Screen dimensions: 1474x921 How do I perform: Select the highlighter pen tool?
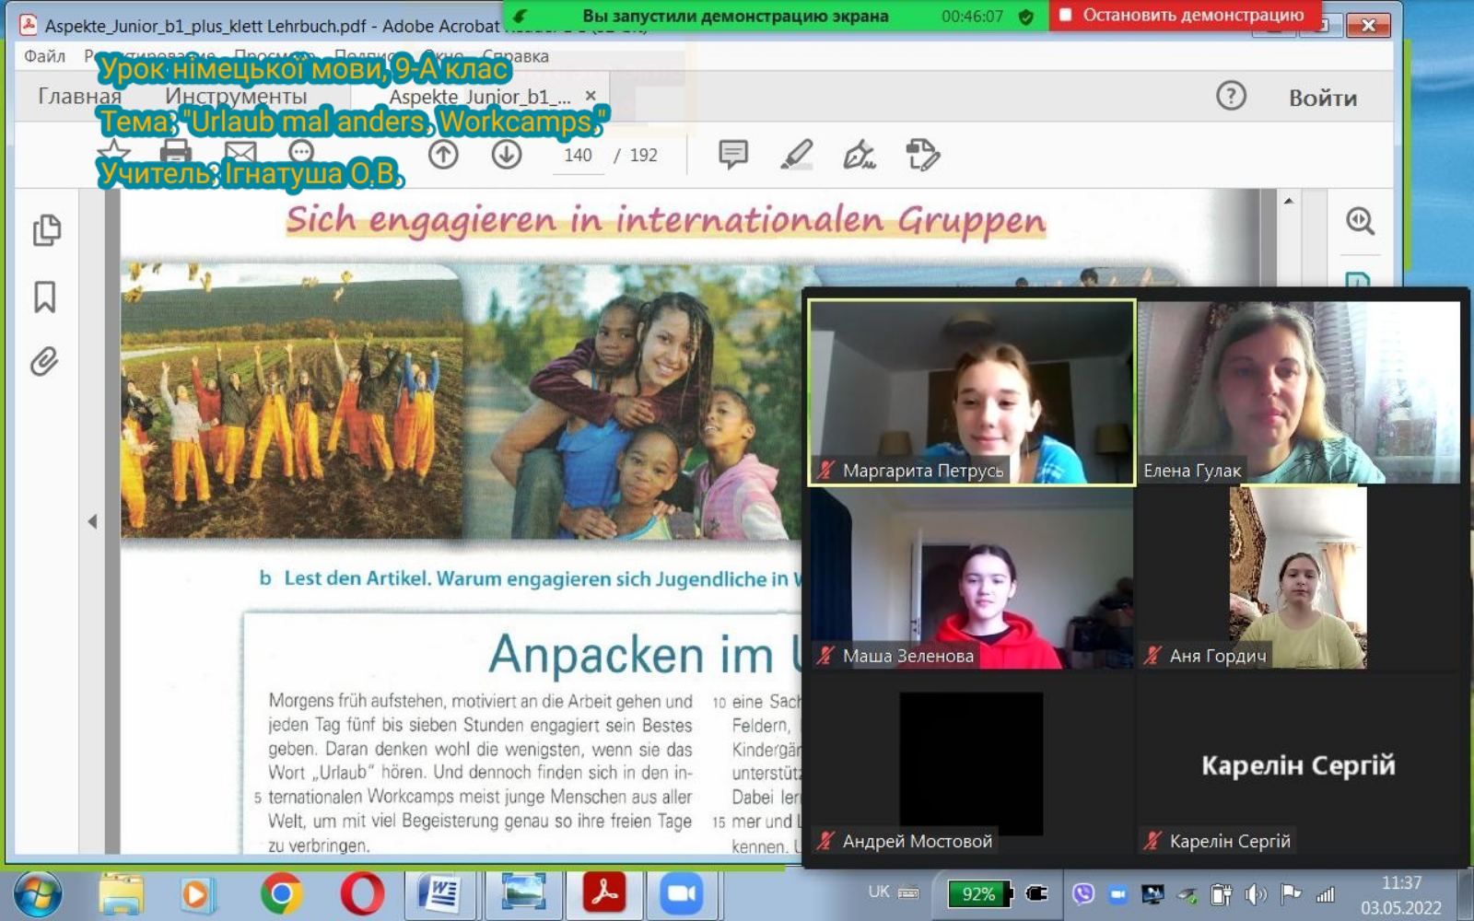796,155
